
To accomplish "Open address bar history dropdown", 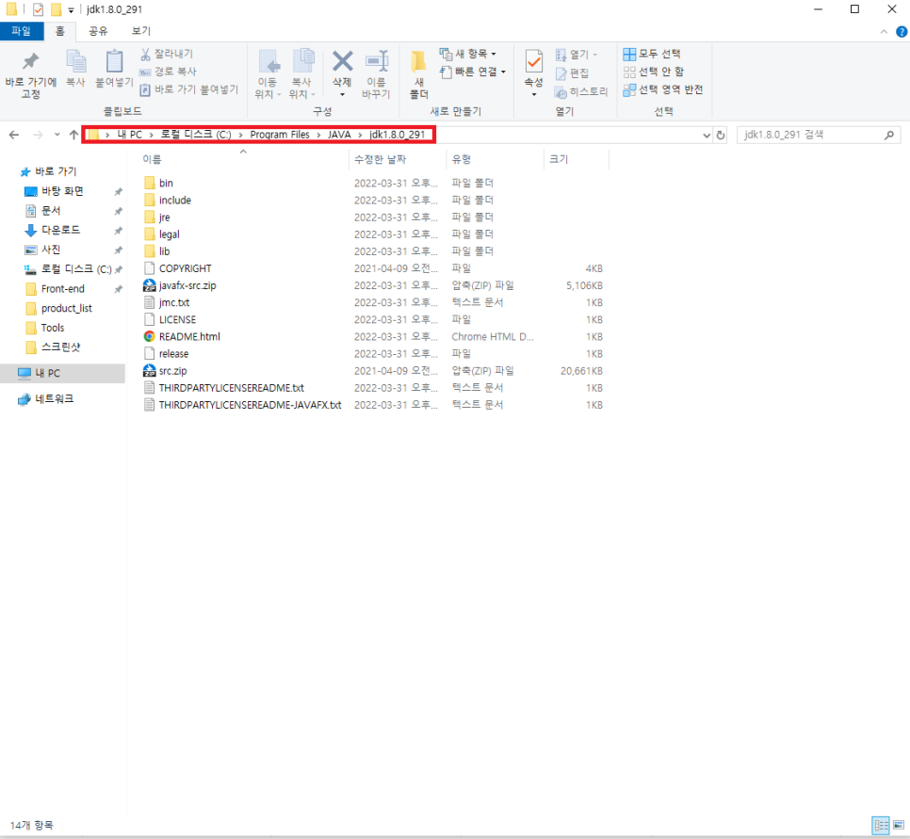I will click(707, 136).
